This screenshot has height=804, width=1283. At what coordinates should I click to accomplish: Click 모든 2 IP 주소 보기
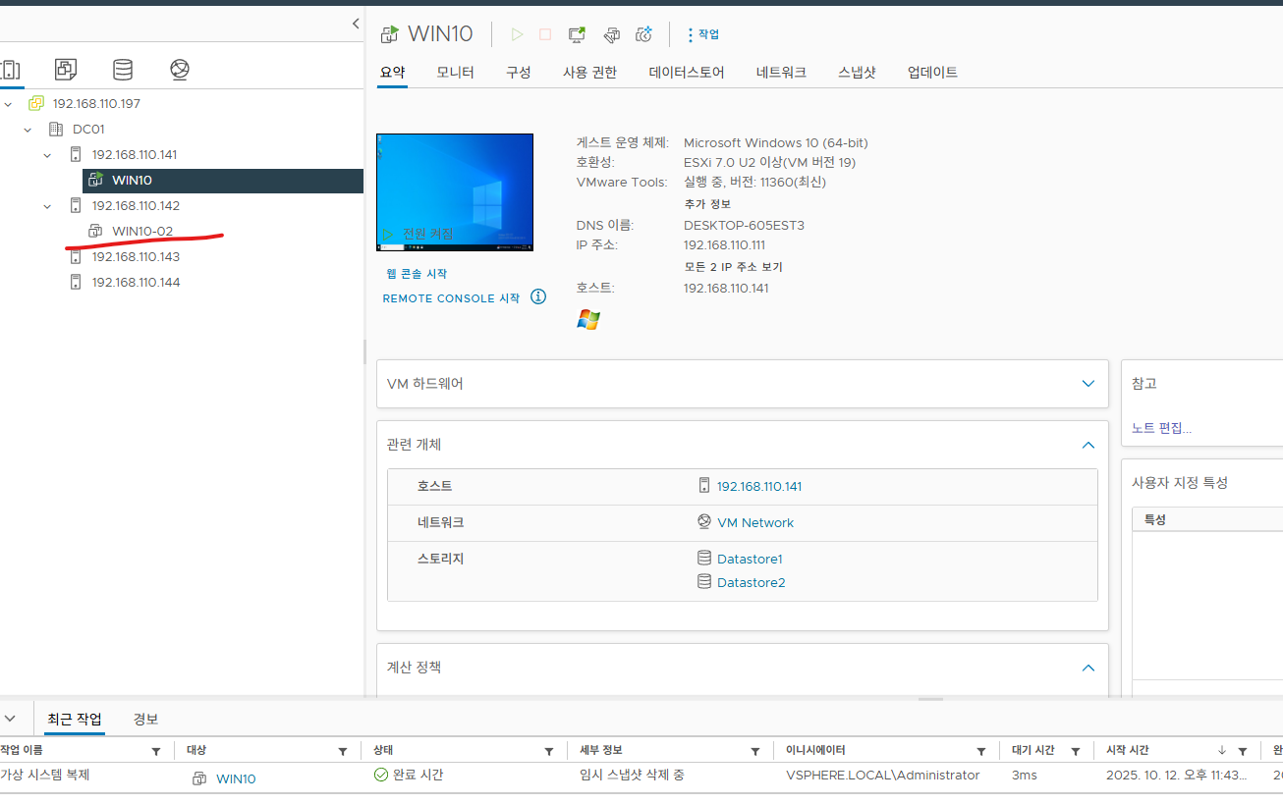(733, 267)
